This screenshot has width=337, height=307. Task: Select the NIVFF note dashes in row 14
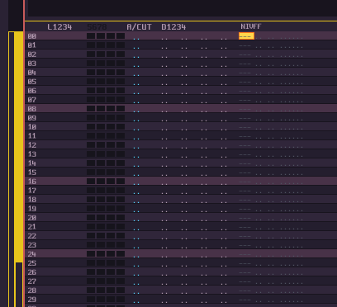click(x=245, y=163)
